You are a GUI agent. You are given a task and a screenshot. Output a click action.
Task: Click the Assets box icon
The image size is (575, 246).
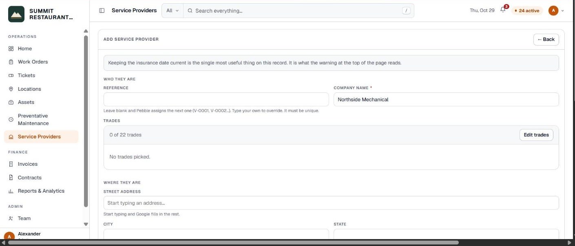[x=11, y=102]
